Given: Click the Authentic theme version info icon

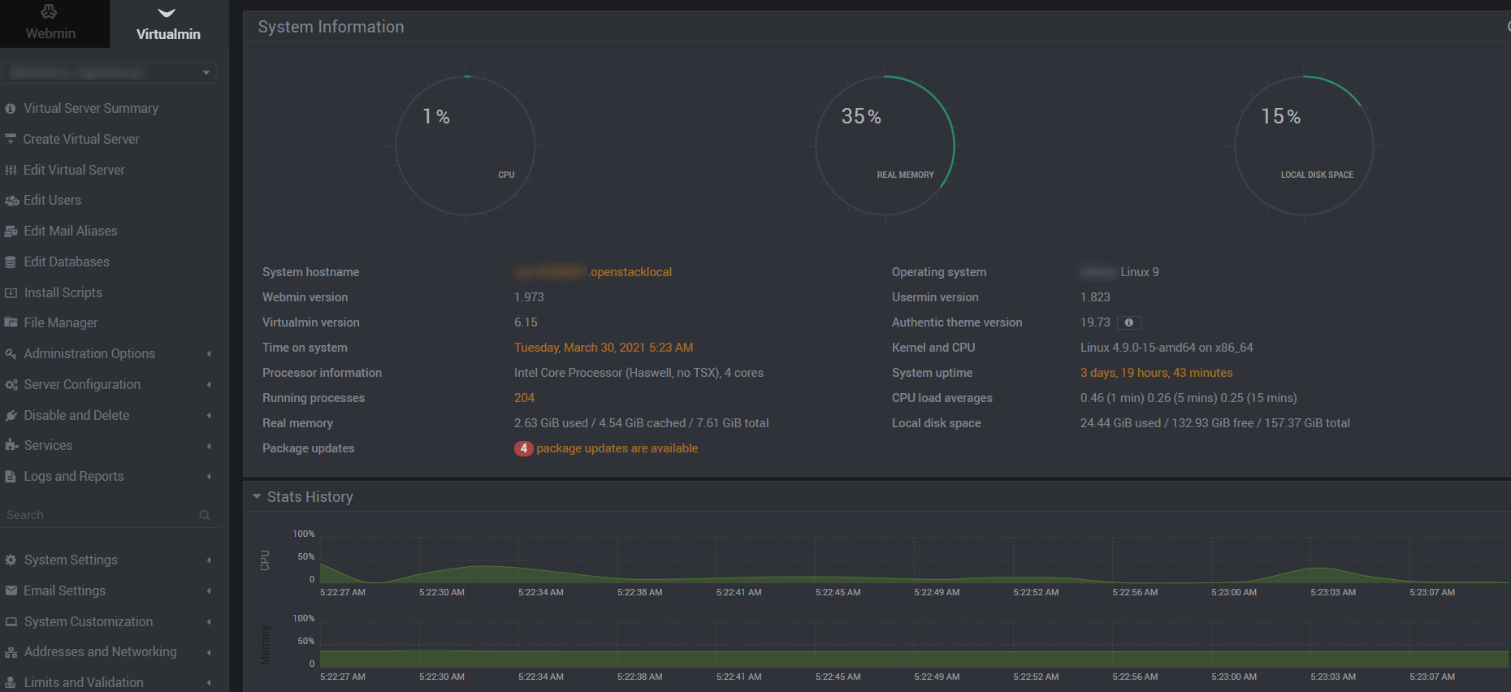Looking at the screenshot, I should 1128,323.
